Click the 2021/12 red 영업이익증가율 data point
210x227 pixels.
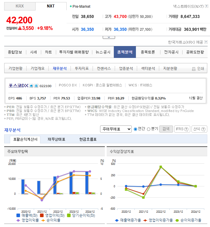(143, 194)
